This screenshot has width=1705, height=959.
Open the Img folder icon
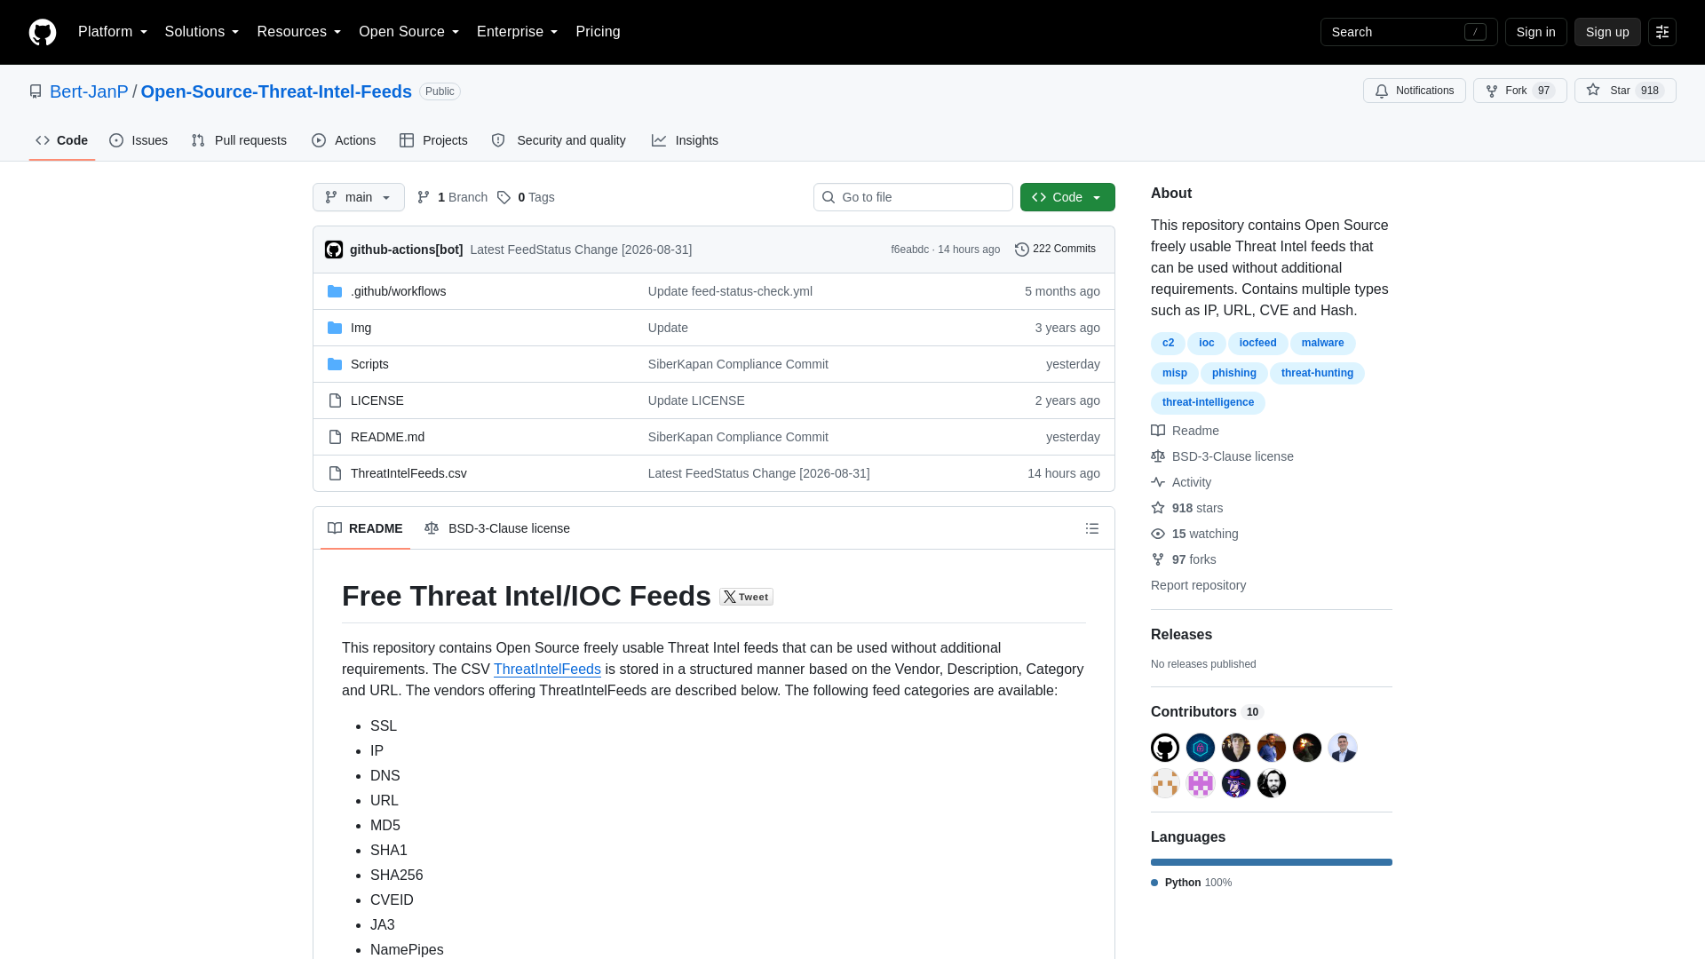(x=335, y=328)
